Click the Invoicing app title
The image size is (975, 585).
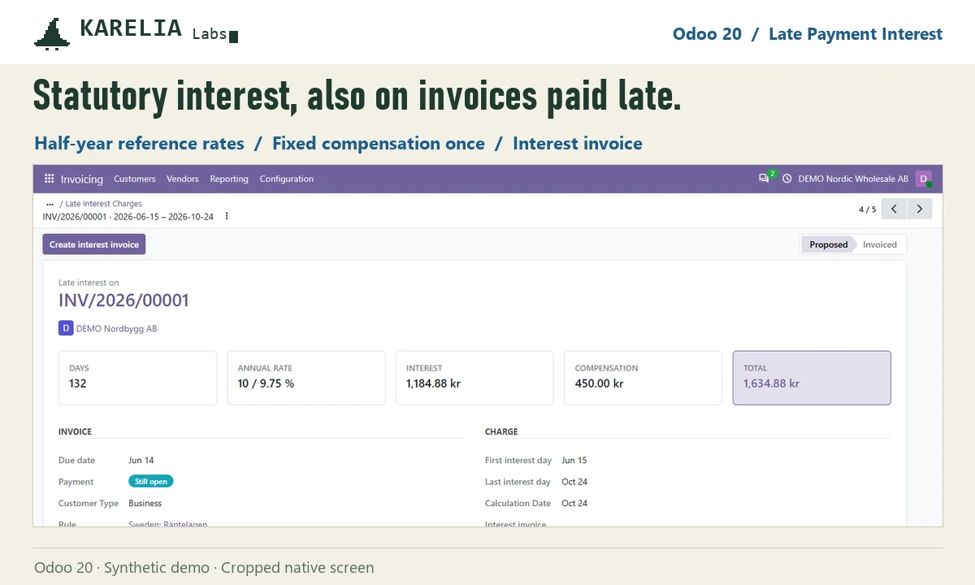tap(82, 179)
